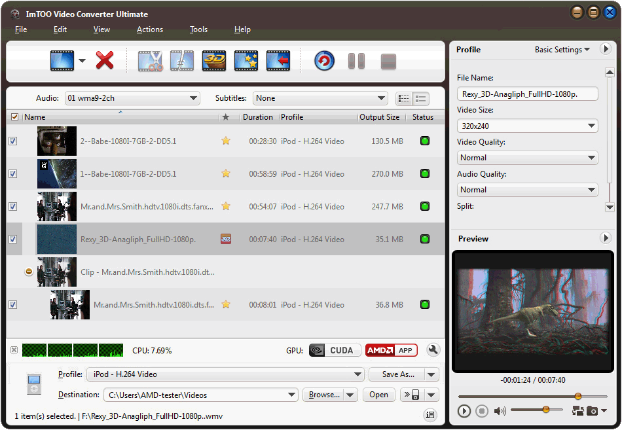Take a snapshot with the camera icon

[593, 411]
